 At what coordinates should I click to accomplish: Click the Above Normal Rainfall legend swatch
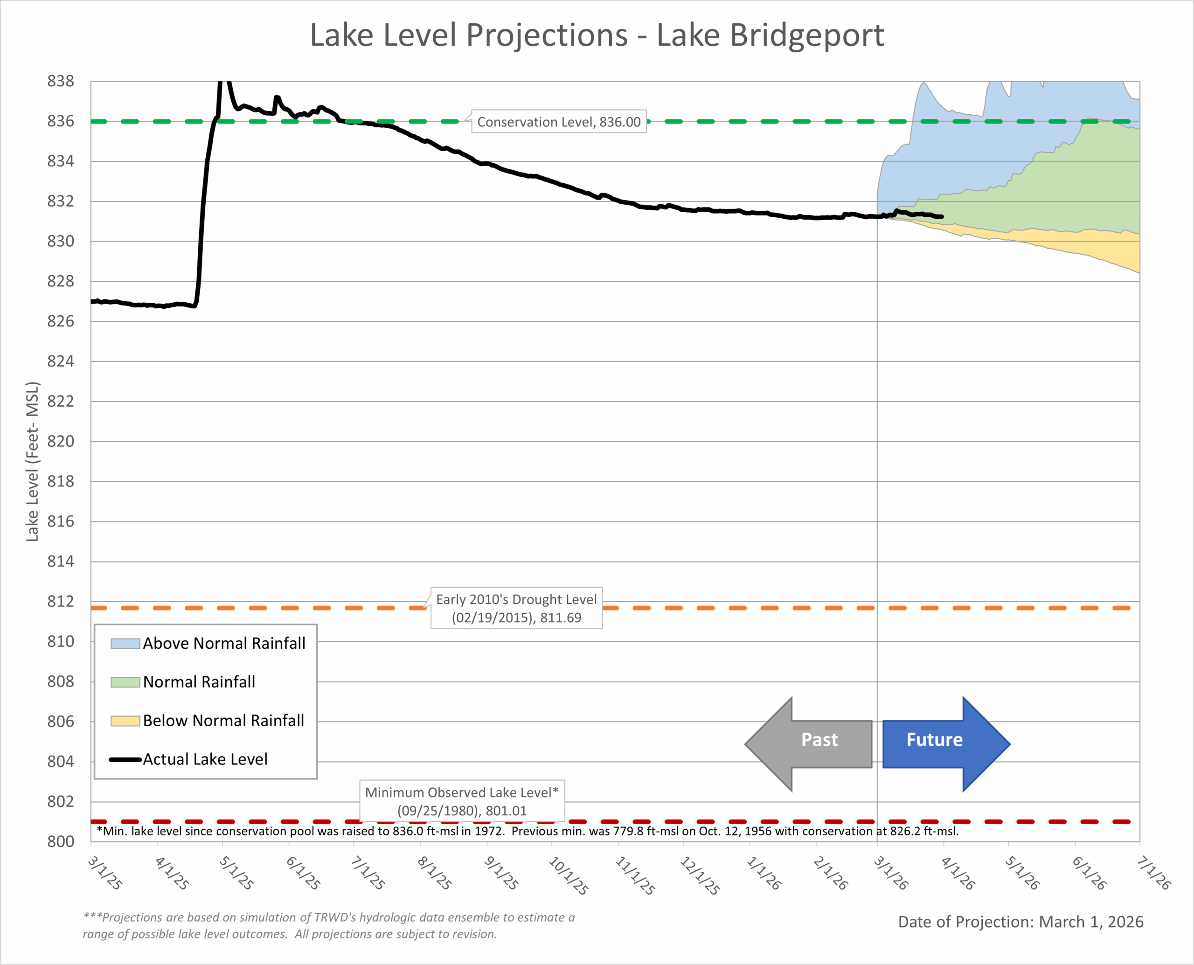click(125, 644)
